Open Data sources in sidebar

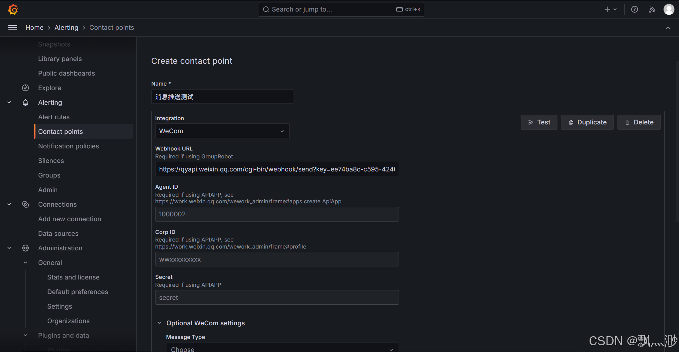(58, 234)
